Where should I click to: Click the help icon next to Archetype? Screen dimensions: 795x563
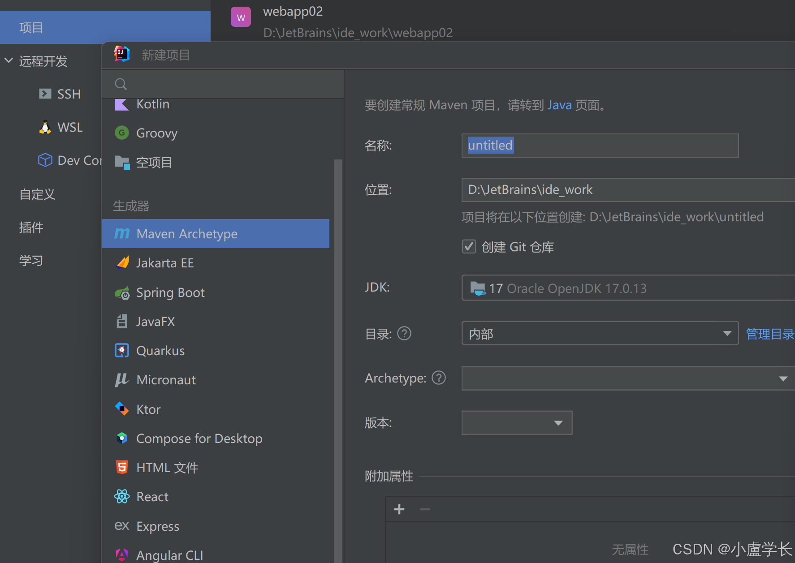click(439, 378)
